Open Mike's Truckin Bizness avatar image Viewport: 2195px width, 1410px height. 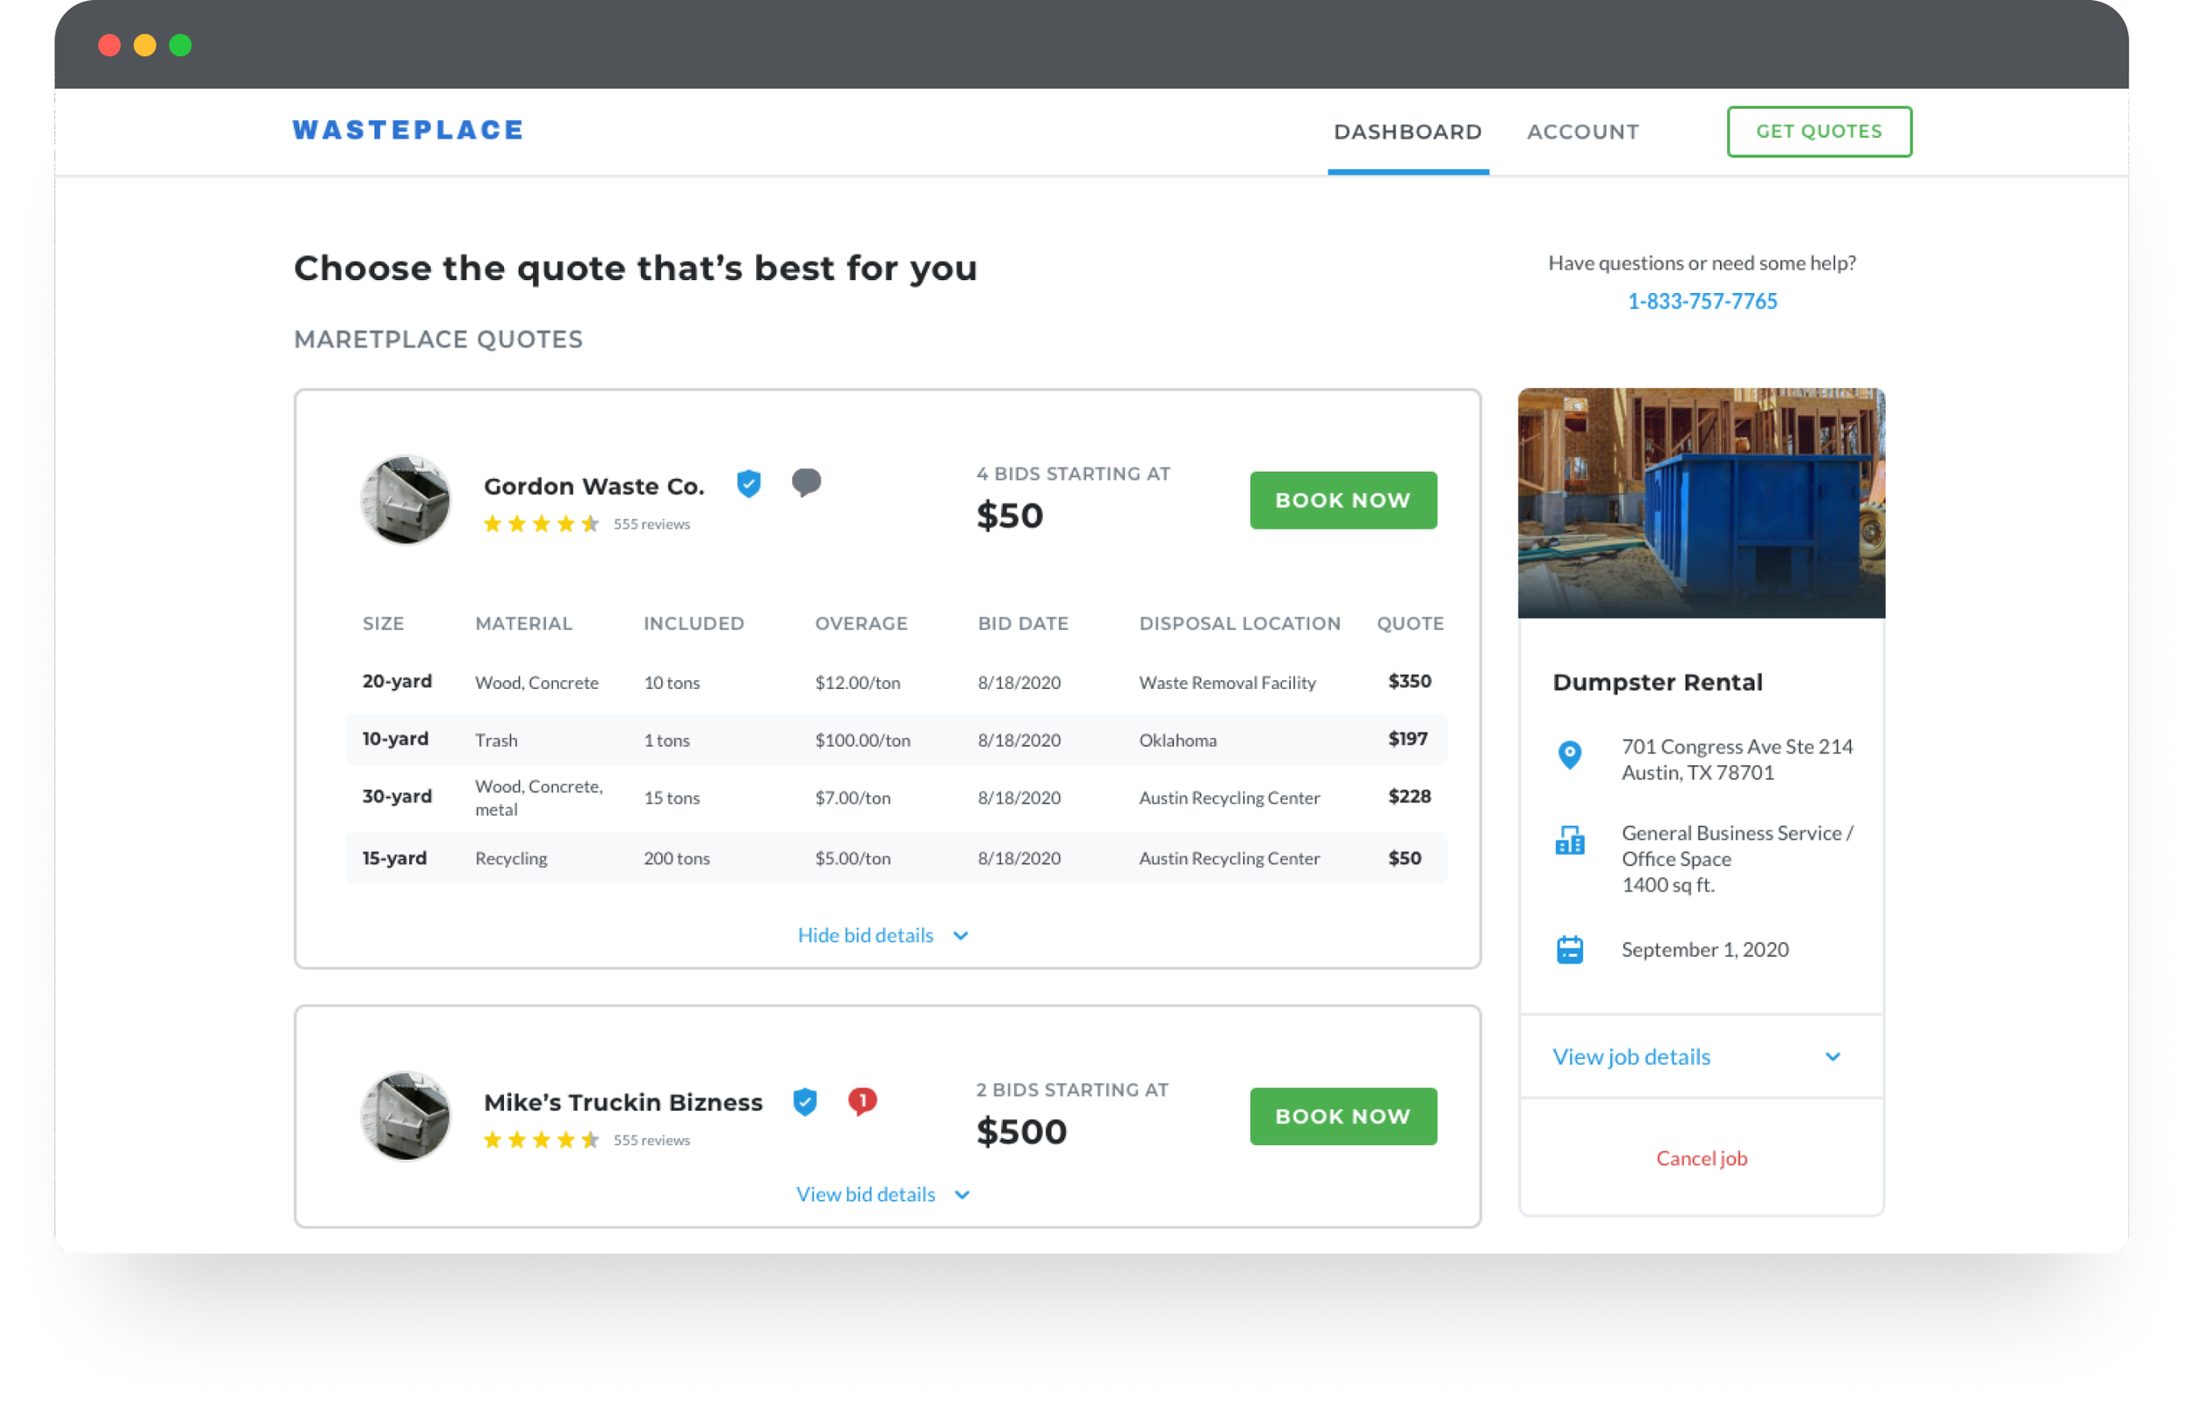[405, 1116]
